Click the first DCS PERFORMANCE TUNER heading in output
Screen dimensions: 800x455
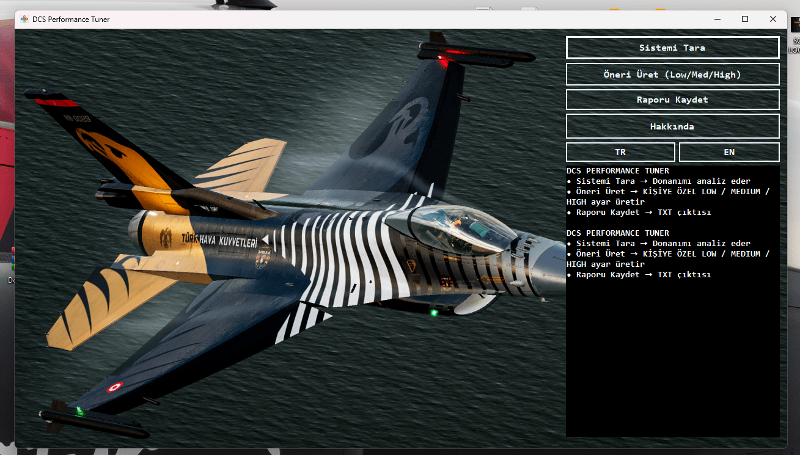point(617,171)
